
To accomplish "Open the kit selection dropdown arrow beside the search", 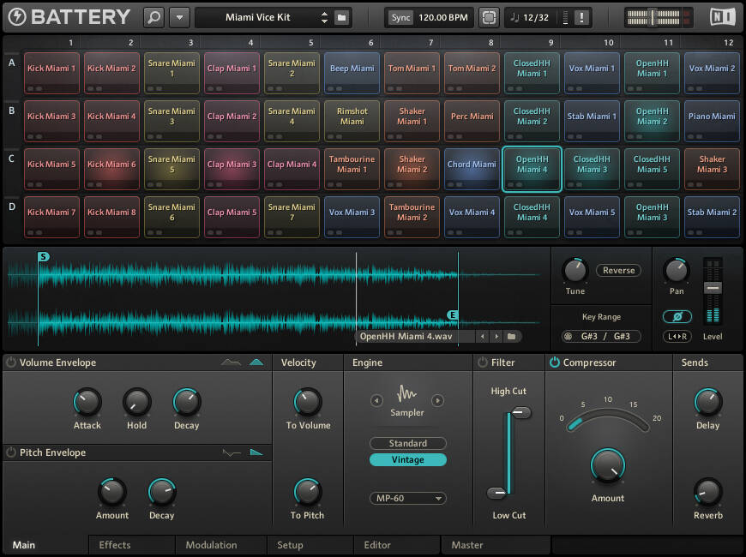I will point(180,16).
